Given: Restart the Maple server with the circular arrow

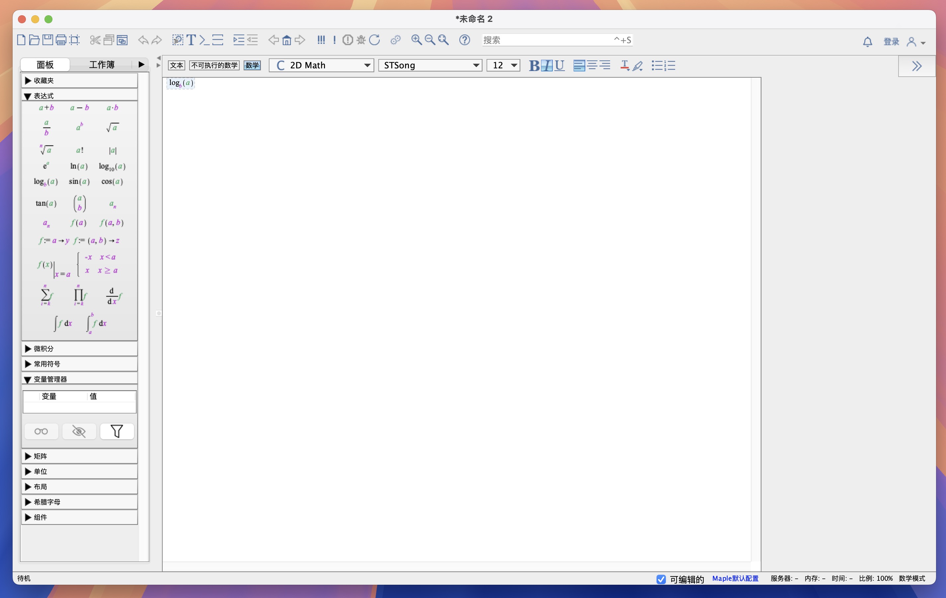Looking at the screenshot, I should [374, 40].
